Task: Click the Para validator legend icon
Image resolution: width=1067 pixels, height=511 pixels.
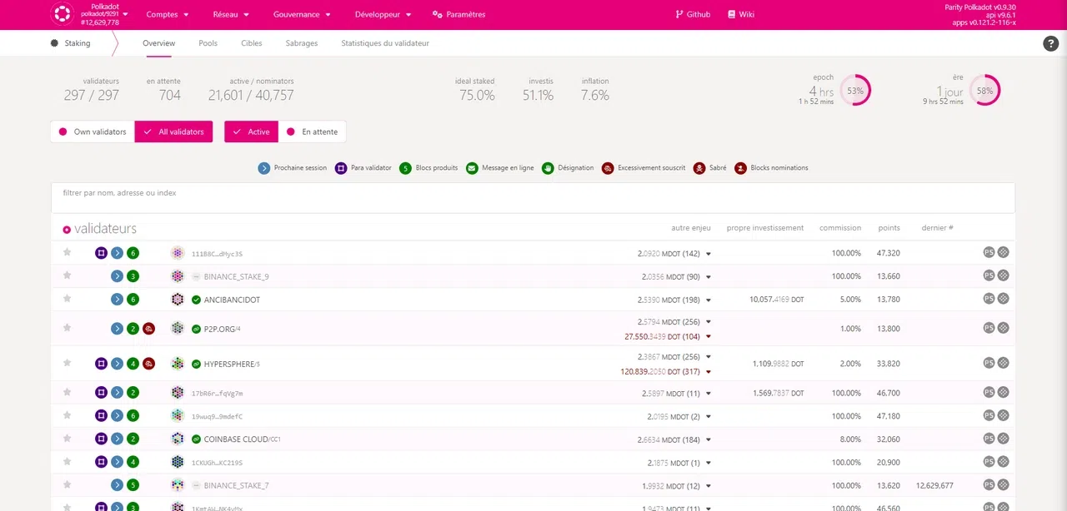Action: click(x=341, y=168)
